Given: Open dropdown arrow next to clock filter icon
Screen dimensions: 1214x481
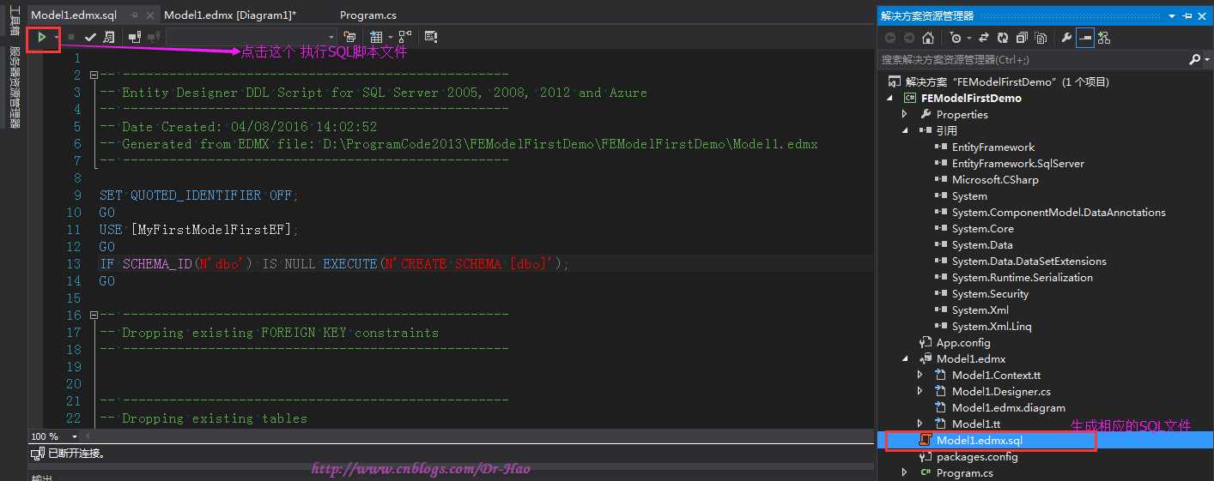Looking at the screenshot, I should (968, 38).
